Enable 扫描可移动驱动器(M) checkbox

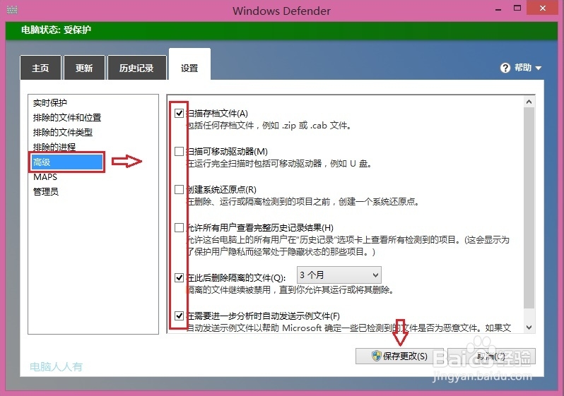pyautogui.click(x=179, y=151)
